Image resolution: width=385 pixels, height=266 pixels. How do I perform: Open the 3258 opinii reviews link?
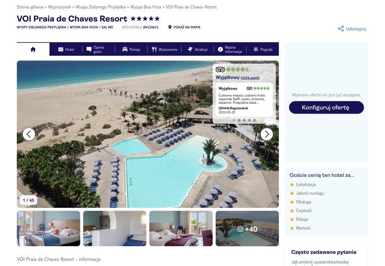pyautogui.click(x=250, y=78)
